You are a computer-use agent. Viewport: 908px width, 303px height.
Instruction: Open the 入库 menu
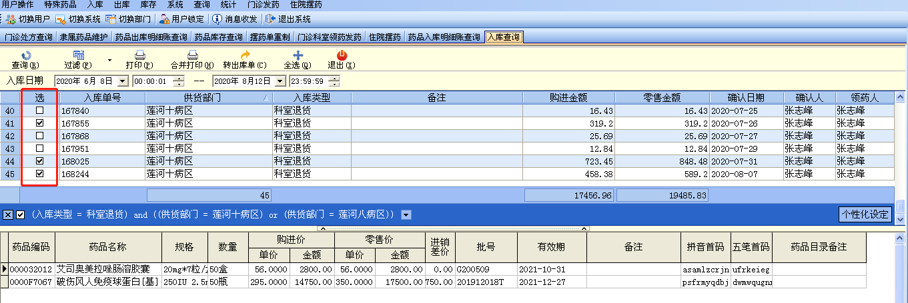(x=95, y=4)
